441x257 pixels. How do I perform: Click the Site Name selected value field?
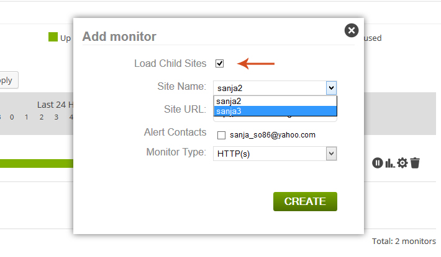point(270,88)
